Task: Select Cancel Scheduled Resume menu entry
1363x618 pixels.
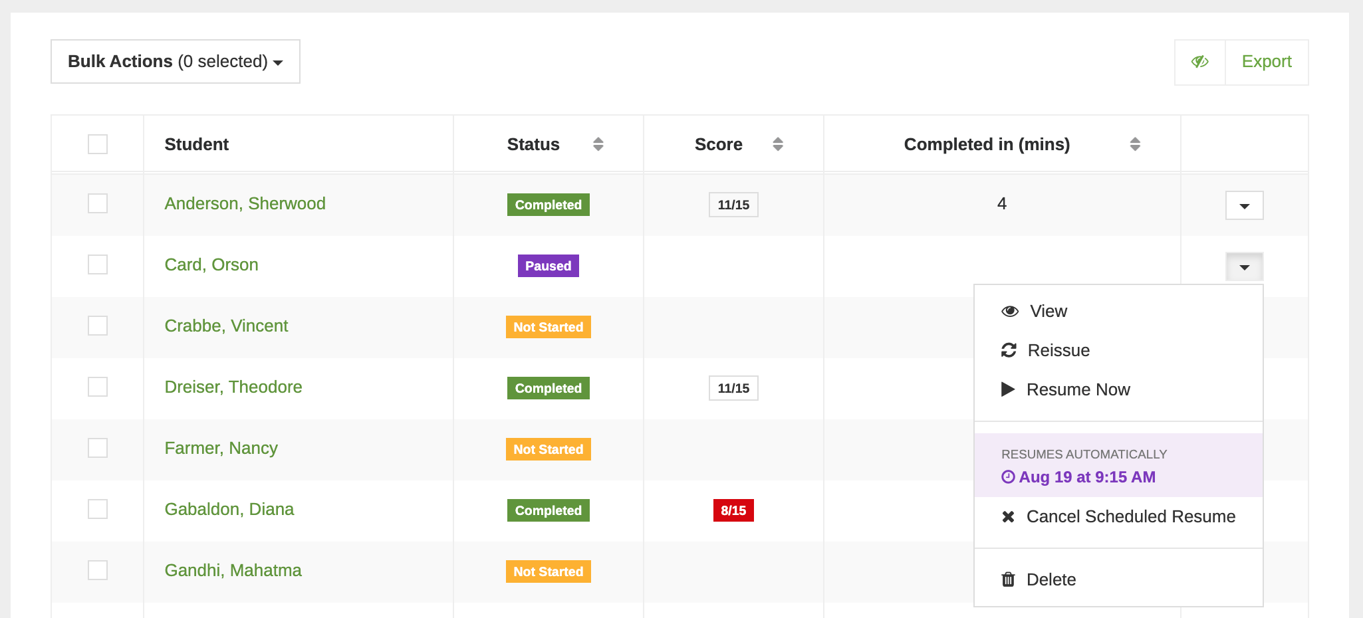Action: [1118, 516]
